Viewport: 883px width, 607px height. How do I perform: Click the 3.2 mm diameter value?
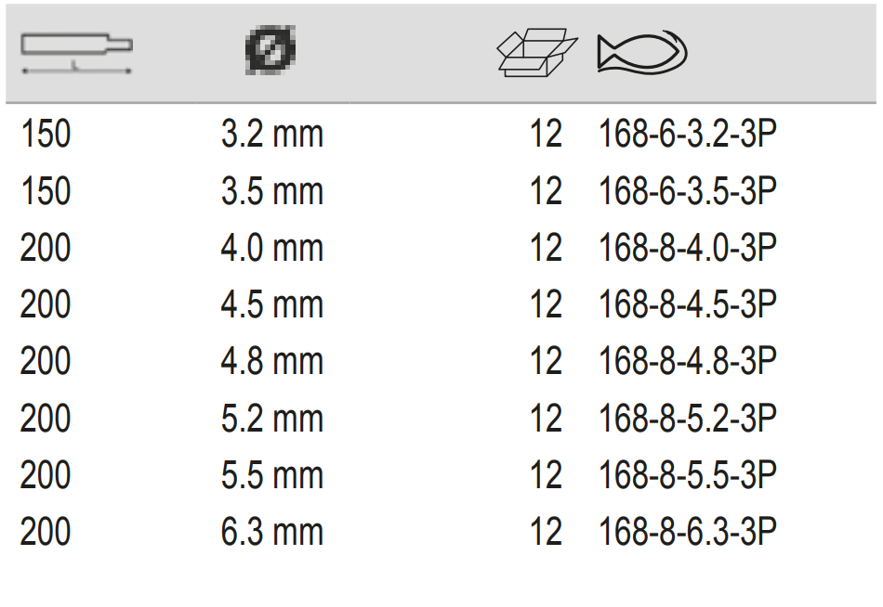271,136
